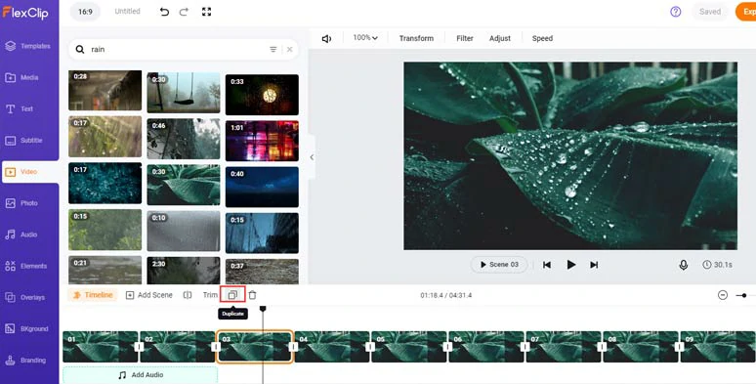Play Scene 03 only
756x384 pixels.
499,265
